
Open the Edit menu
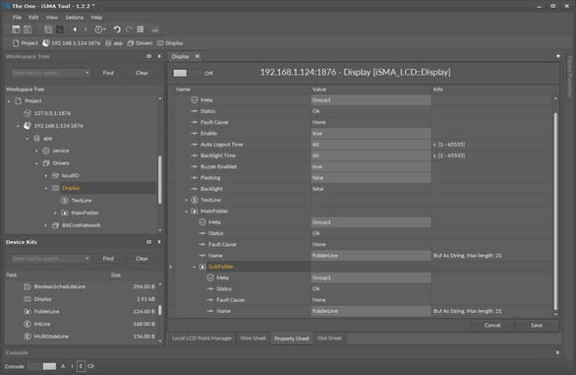(x=33, y=18)
